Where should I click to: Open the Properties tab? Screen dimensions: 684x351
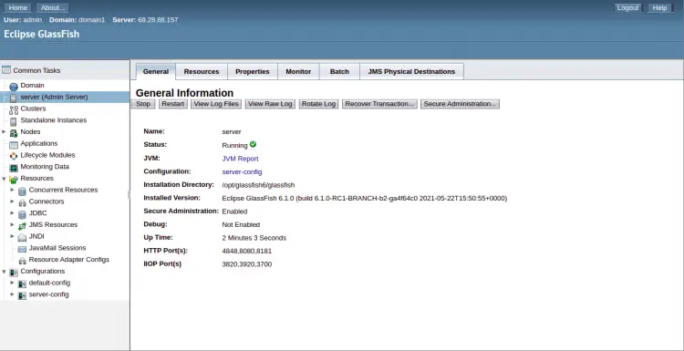253,71
